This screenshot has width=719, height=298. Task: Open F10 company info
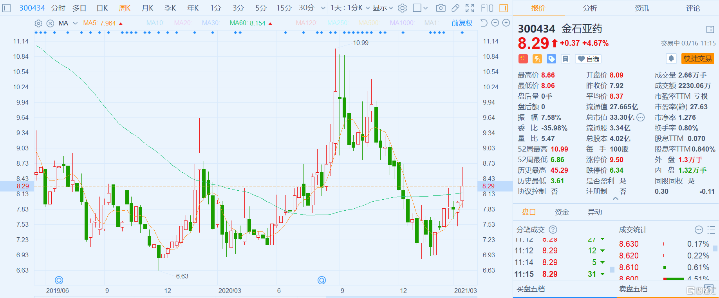(x=487, y=8)
